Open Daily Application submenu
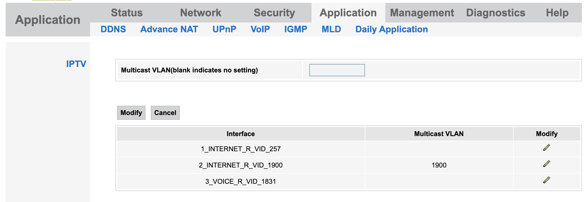Image resolution: width=587 pixels, height=202 pixels. coord(391,29)
